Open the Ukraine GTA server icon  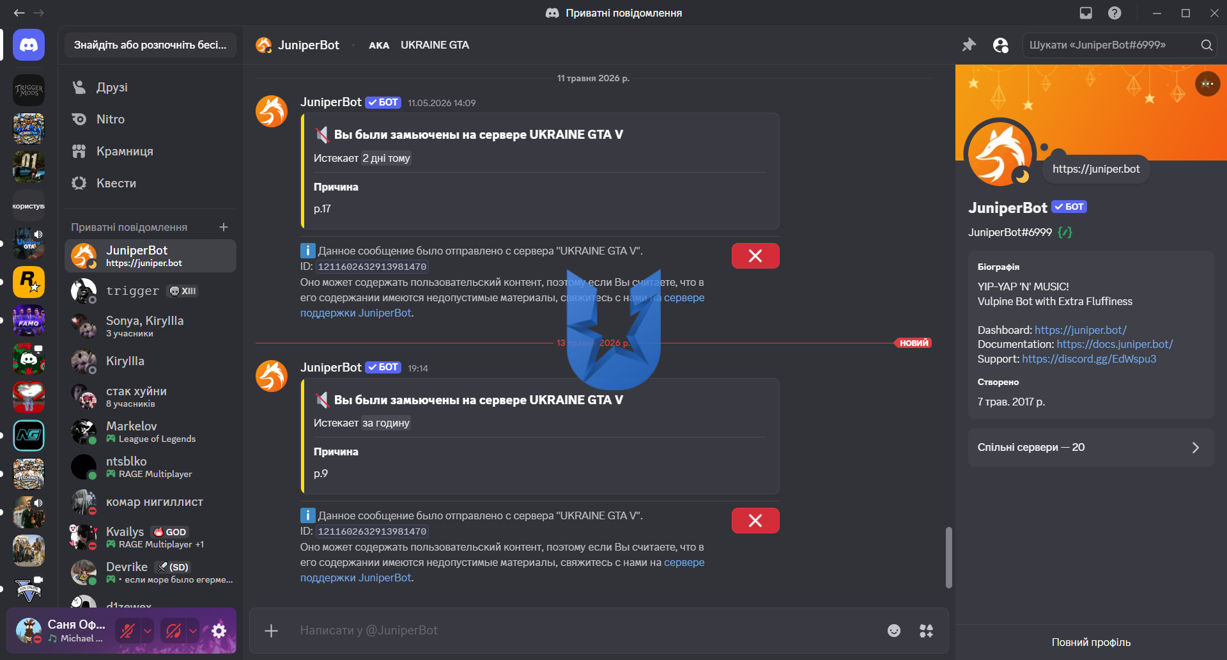(29, 244)
